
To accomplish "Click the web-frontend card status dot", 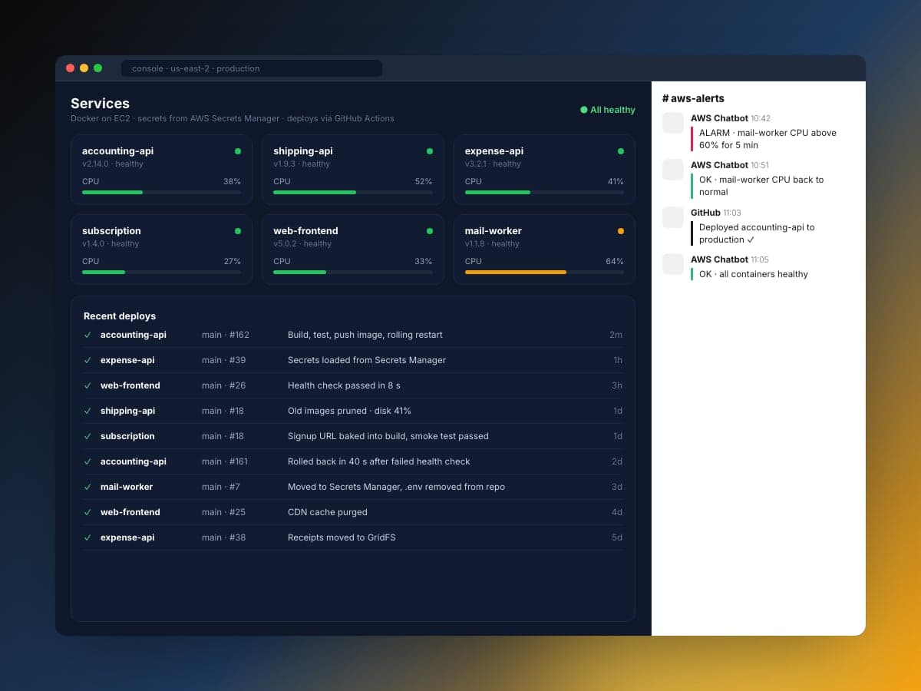I will point(429,231).
